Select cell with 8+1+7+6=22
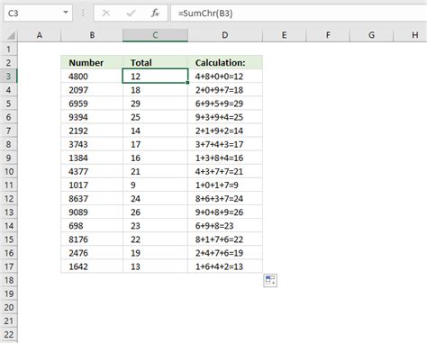 (x=225, y=239)
